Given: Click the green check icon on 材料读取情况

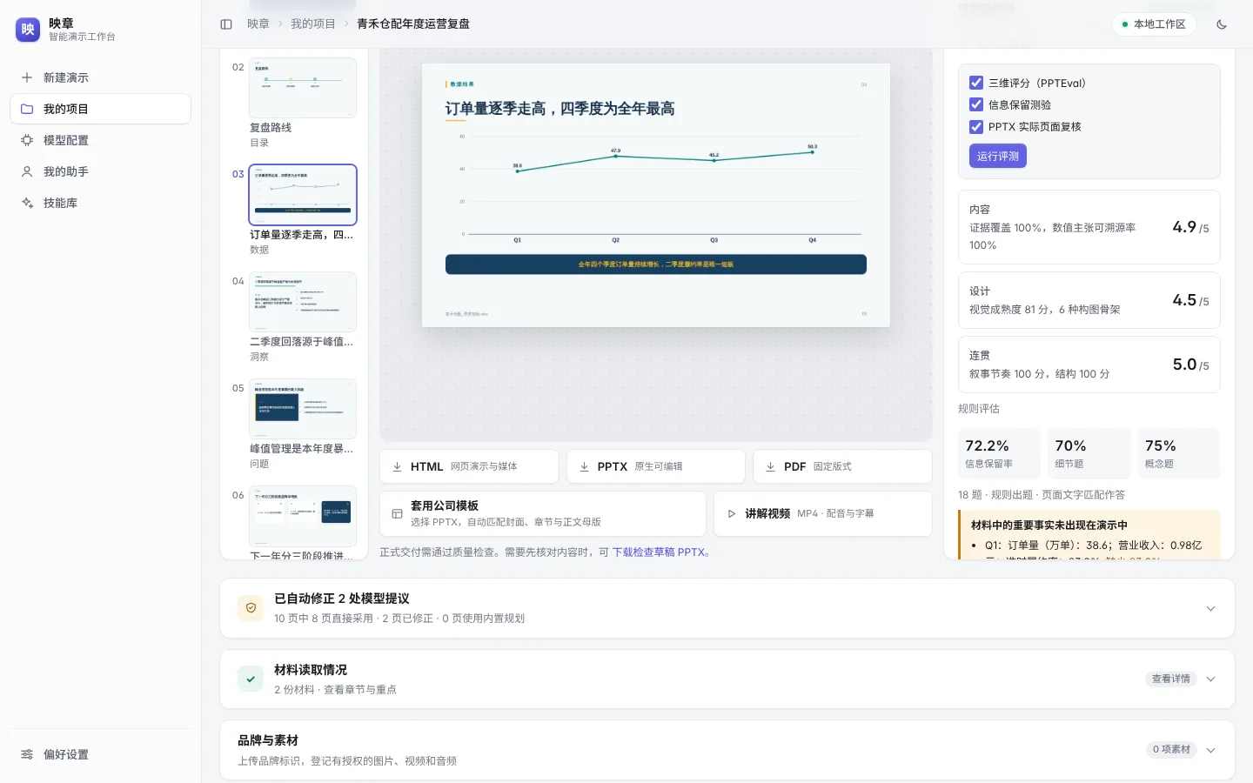Looking at the screenshot, I should pos(251,679).
